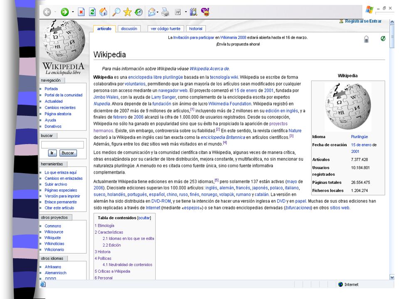The width and height of the screenshot is (399, 299).
Task: Click the Alemannisch language link
Action: (55, 272)
